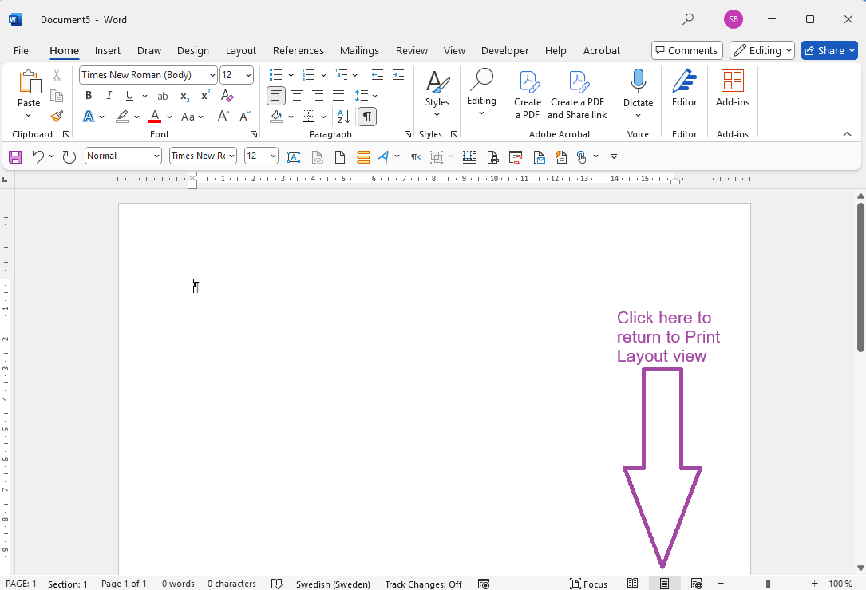Click the 100 % zoom level
Screen dimensions: 866x590
click(x=840, y=584)
